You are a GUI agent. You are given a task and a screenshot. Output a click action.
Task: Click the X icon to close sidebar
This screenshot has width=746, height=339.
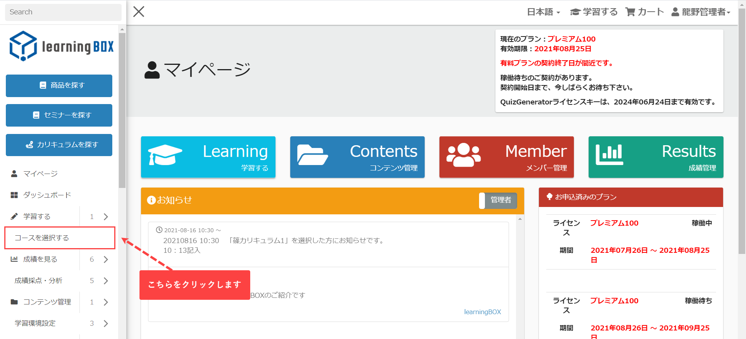pyautogui.click(x=139, y=12)
